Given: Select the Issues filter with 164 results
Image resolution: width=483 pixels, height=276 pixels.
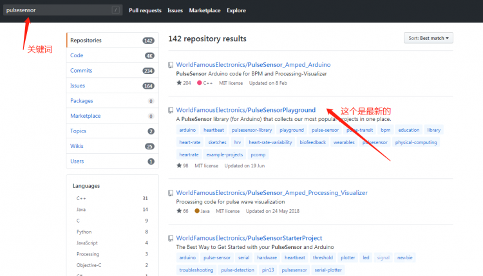Looking at the screenshot, I should tap(113, 86).
